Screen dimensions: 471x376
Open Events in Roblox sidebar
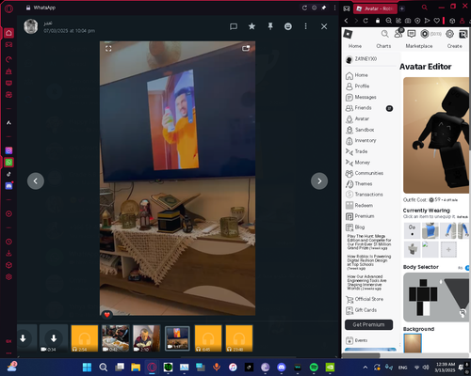point(361,340)
